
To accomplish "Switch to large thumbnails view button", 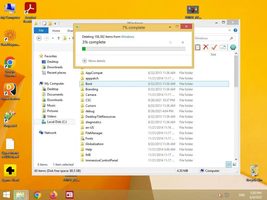I will 234,164.
